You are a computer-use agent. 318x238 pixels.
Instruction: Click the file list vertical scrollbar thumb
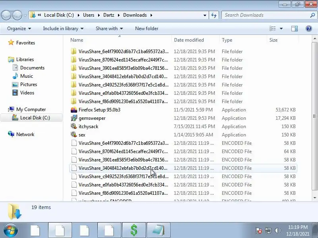coord(314,116)
